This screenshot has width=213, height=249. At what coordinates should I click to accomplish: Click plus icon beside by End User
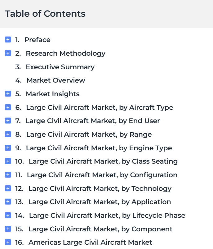coord(8,121)
